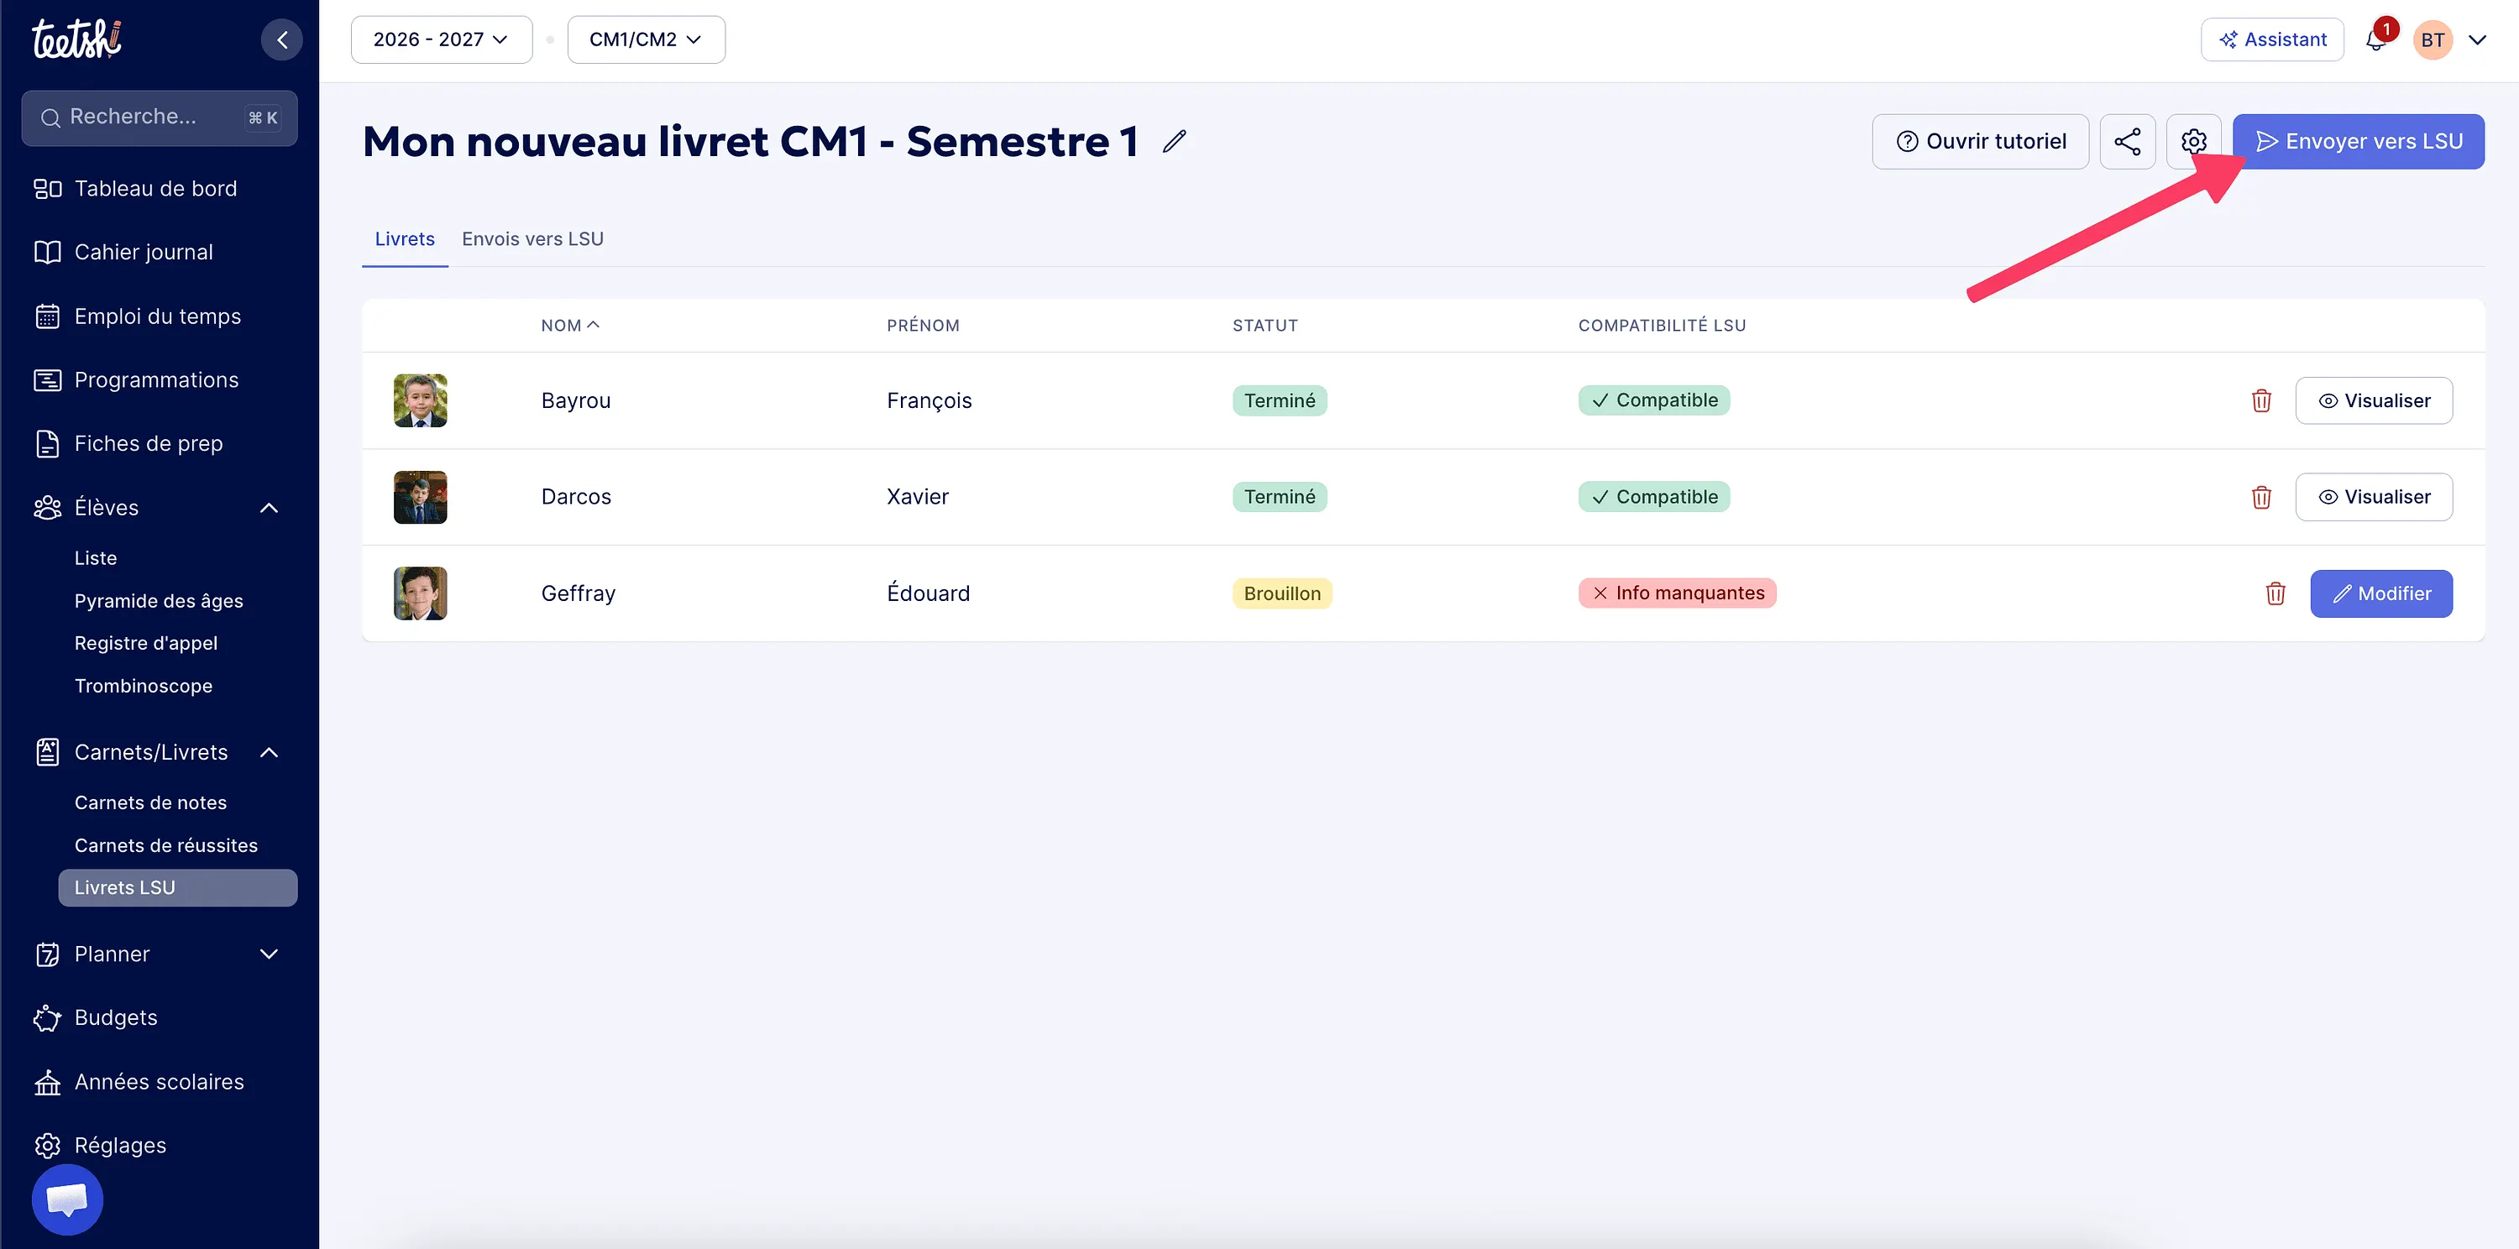Open Registre d'appel

pyautogui.click(x=146, y=643)
